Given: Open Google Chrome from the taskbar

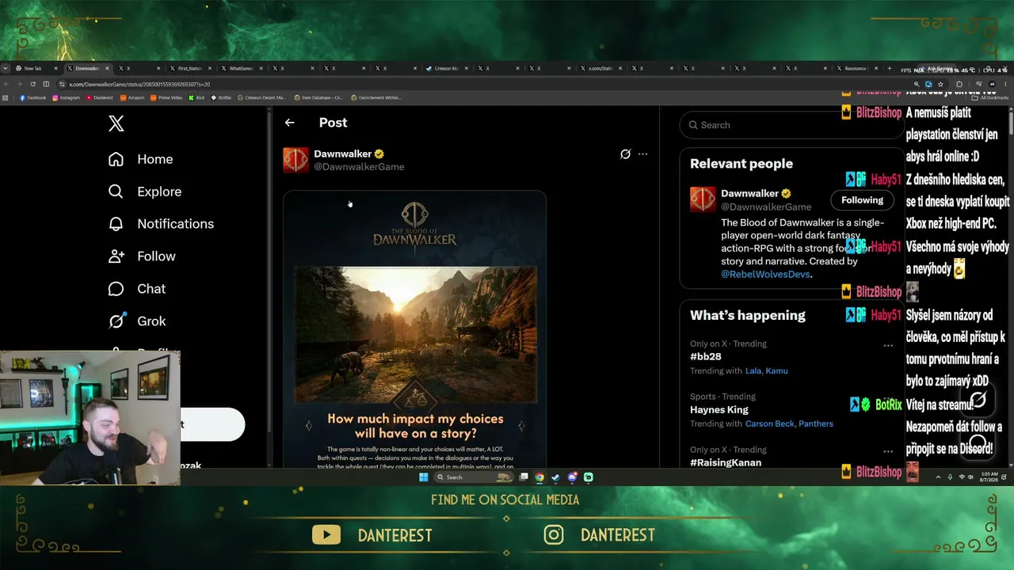Looking at the screenshot, I should click(539, 477).
